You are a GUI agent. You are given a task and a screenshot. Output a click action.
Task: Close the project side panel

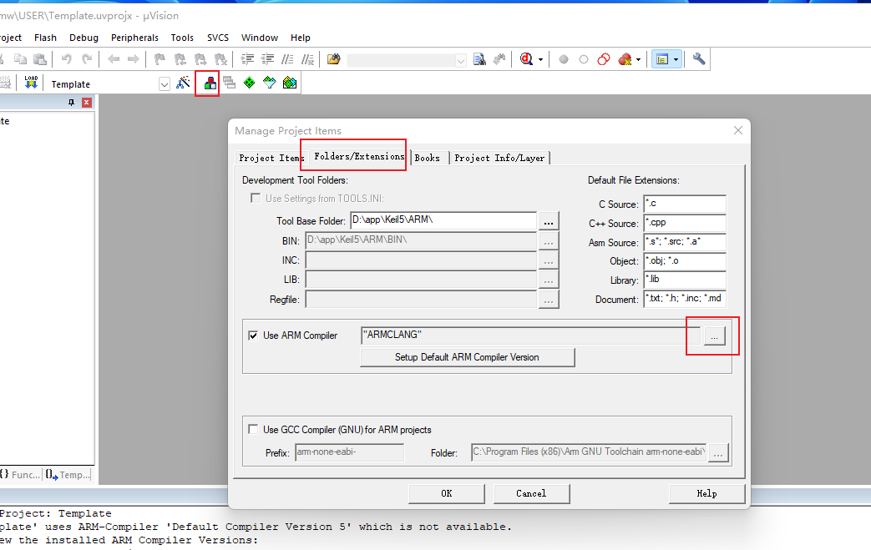(x=86, y=102)
